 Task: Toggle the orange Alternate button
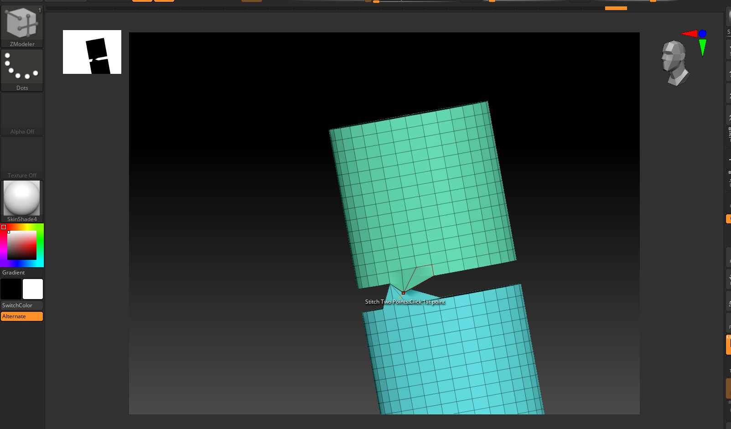click(x=22, y=316)
